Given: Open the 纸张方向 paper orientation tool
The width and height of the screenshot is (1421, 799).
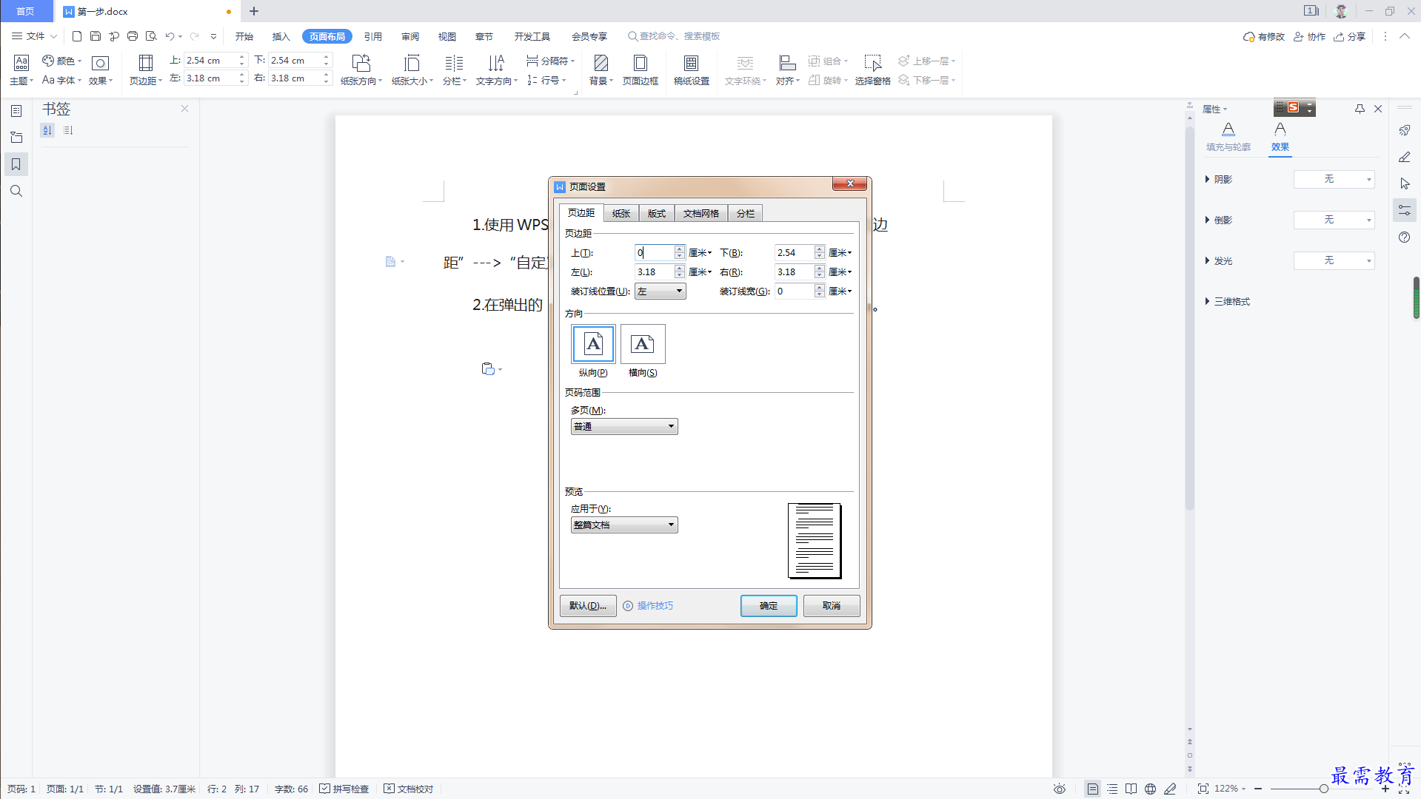Looking at the screenshot, I should [361, 70].
